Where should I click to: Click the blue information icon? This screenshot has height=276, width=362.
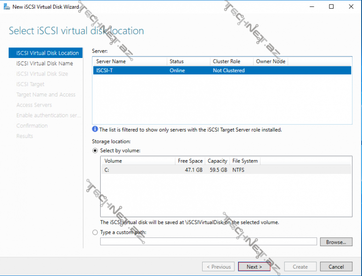[x=95, y=129]
